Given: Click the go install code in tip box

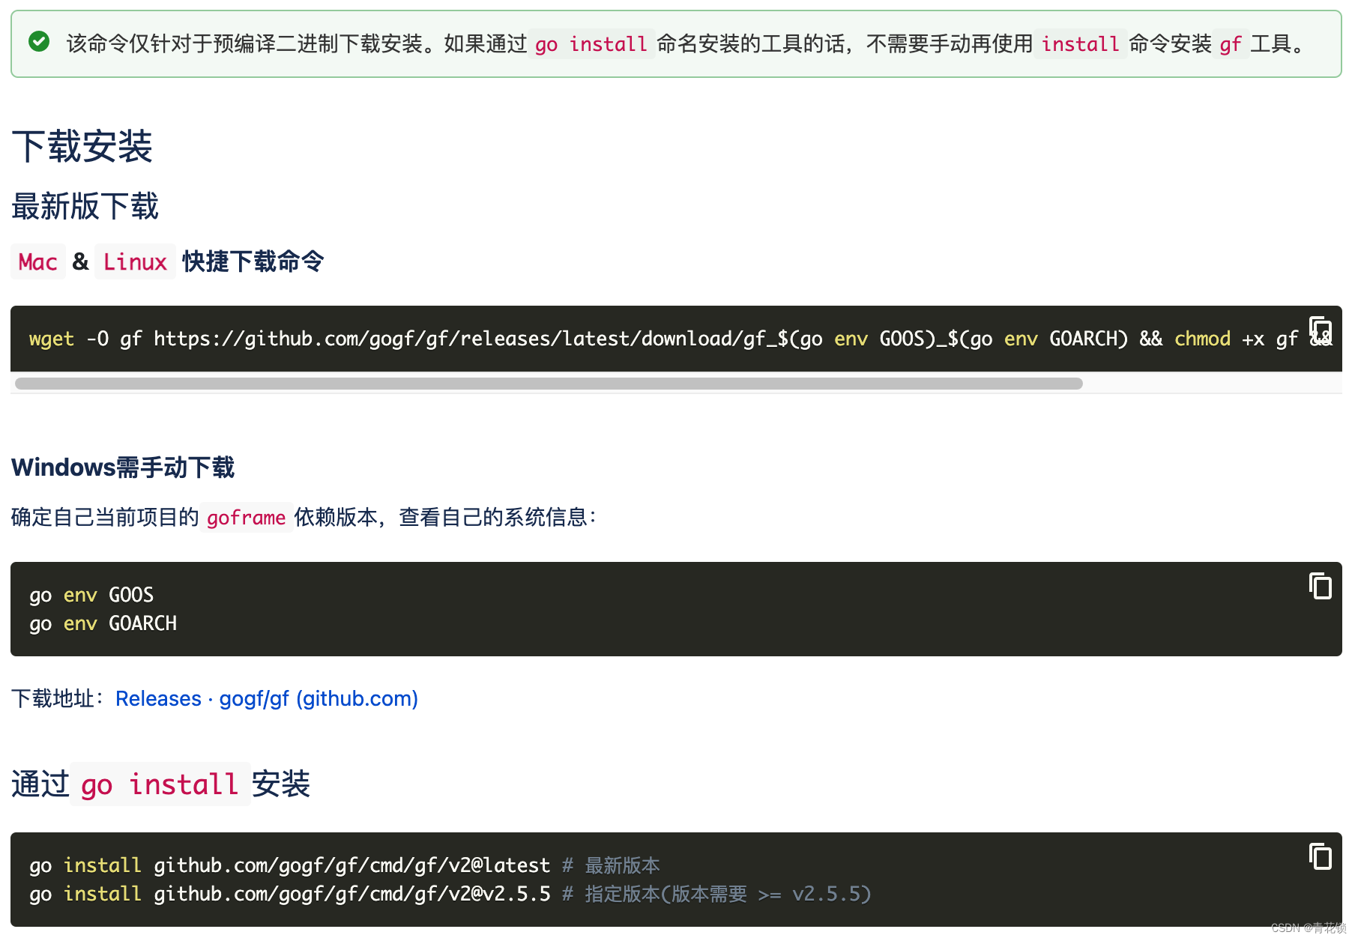Looking at the screenshot, I should coord(591,44).
